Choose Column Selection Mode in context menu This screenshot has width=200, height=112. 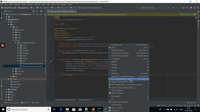coord(129,56)
